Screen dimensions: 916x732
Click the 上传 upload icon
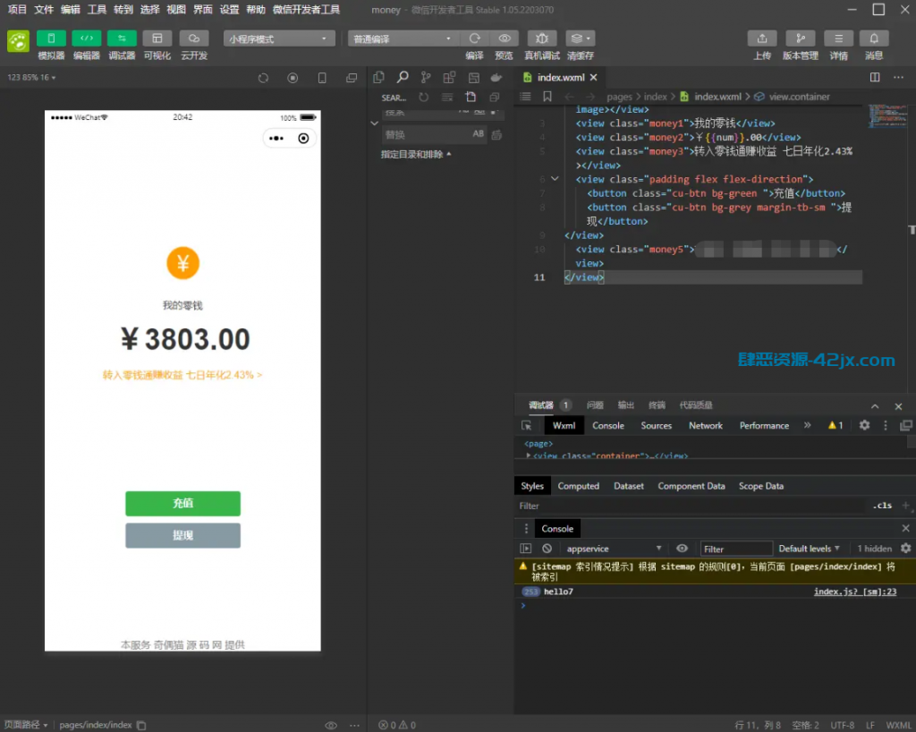pyautogui.click(x=762, y=38)
